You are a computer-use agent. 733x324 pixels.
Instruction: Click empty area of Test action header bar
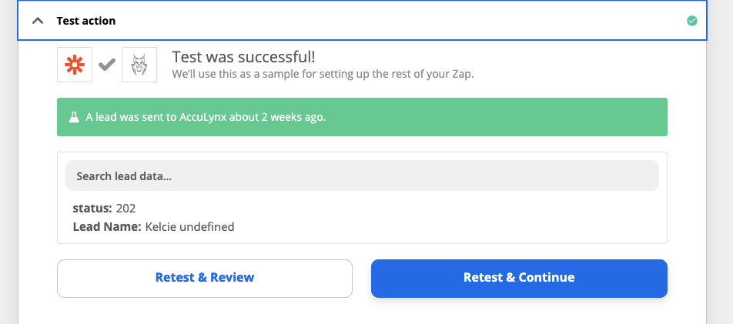[x=397, y=21]
